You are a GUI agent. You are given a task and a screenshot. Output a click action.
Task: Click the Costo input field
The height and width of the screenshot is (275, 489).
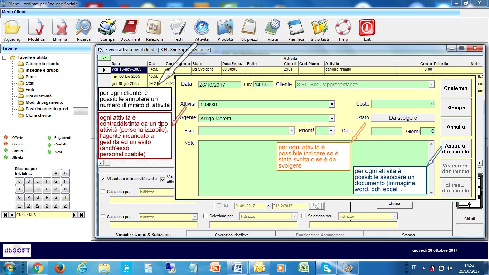[x=403, y=104]
